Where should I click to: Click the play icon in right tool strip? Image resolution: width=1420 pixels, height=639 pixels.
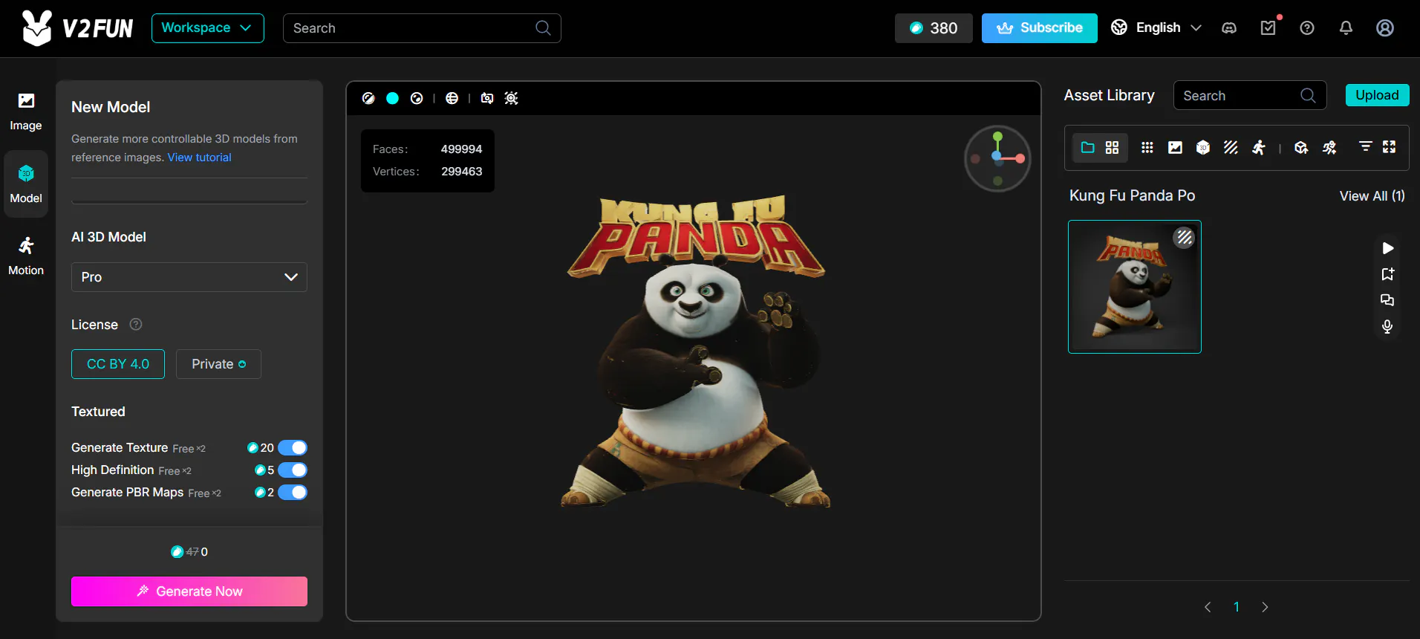coord(1387,248)
